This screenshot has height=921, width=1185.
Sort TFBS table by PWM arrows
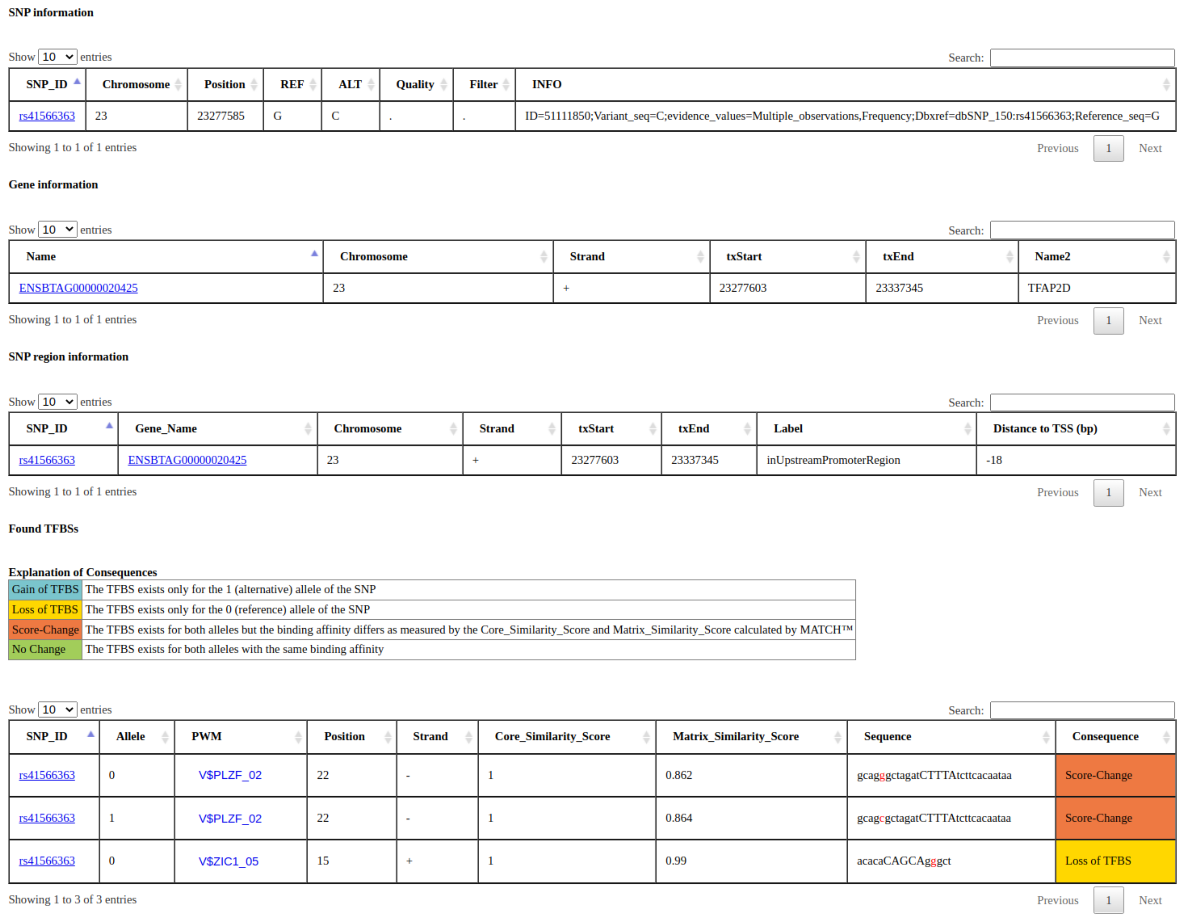click(298, 736)
